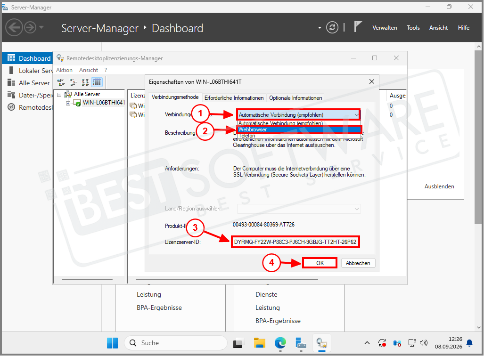Click the Abbrechen button
484x356 pixels.
point(358,263)
